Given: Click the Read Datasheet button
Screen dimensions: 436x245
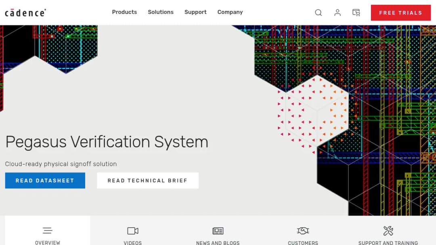Looking at the screenshot, I should (45, 181).
